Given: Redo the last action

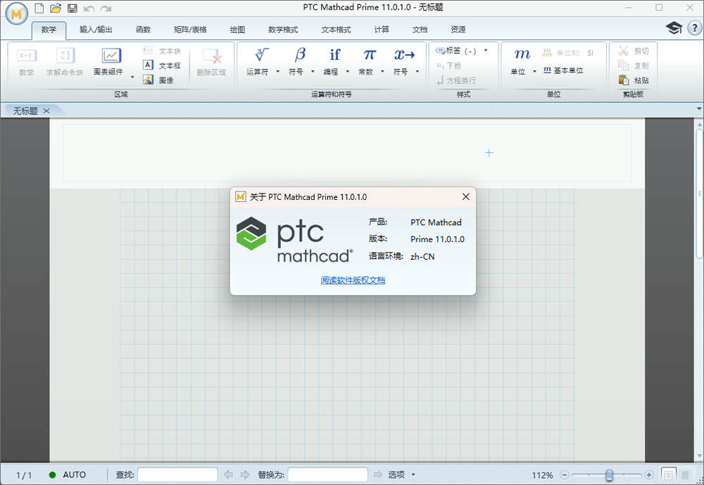Looking at the screenshot, I should coord(106,8).
